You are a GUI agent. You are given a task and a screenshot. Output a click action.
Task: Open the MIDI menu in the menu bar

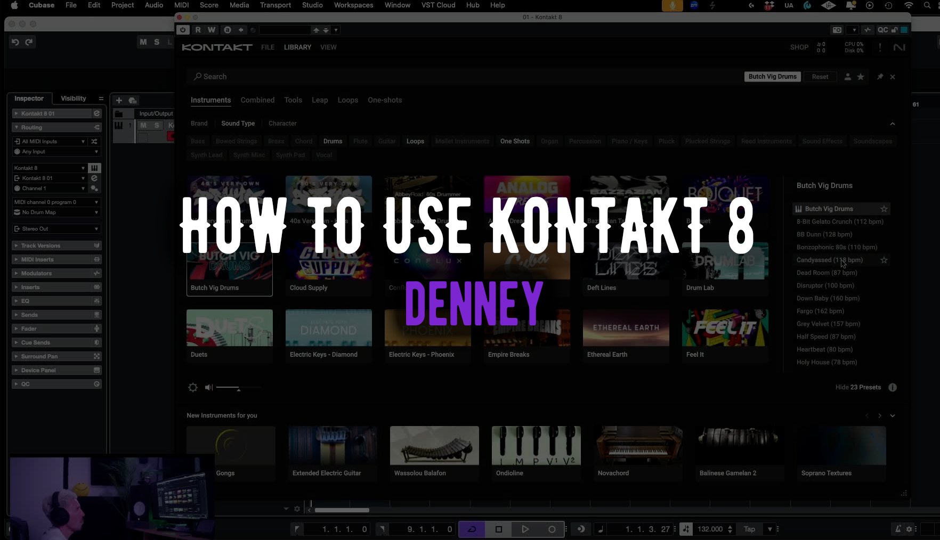click(x=181, y=5)
